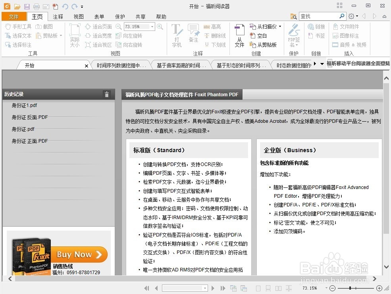Switch to the 时间序列数据挖掘中 document tab
This screenshot has height=294, width=391.
121,65
